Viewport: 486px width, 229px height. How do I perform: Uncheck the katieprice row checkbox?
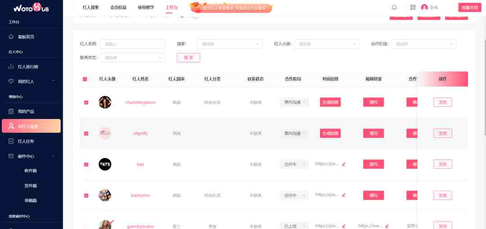pos(86,195)
